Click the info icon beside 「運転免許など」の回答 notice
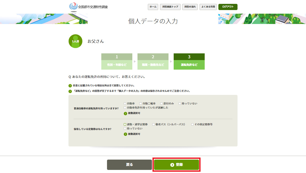The height and width of the screenshot is (173, 306). click(70, 91)
